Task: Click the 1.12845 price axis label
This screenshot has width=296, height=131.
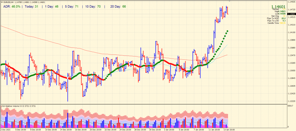Action: tap(291, 78)
